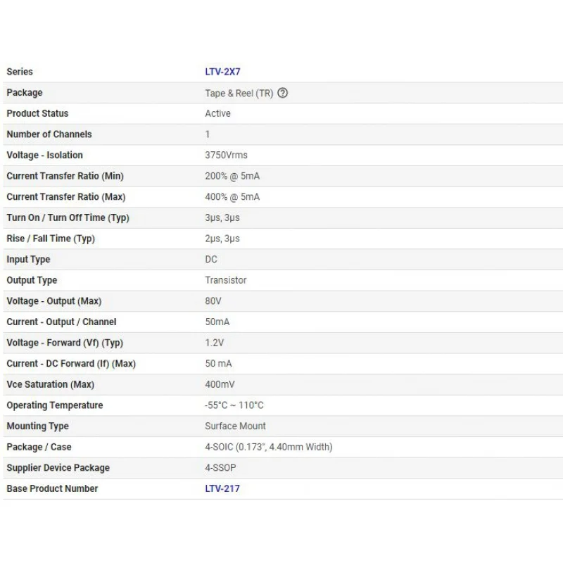Viewport: 563px width, 563px height.
Task: Select the 'DC' input type value
Action: (210, 259)
